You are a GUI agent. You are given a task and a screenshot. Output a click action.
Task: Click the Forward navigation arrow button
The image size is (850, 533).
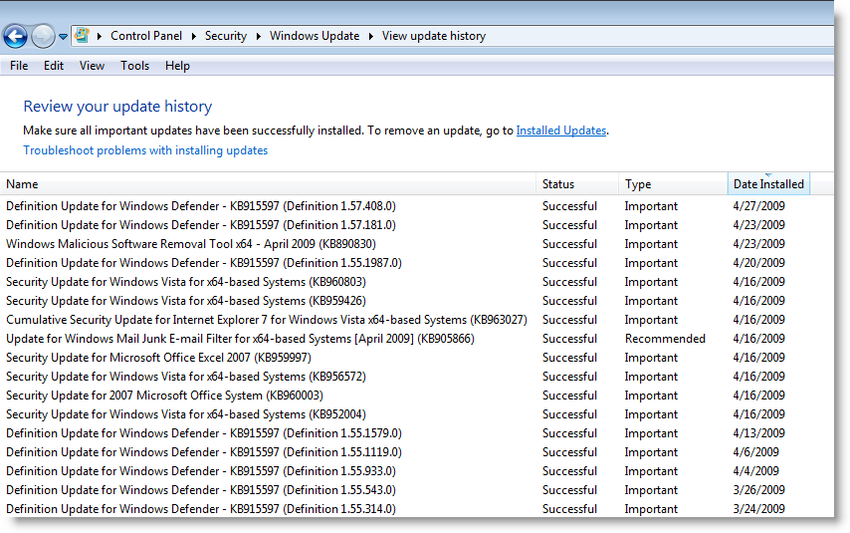coord(43,37)
